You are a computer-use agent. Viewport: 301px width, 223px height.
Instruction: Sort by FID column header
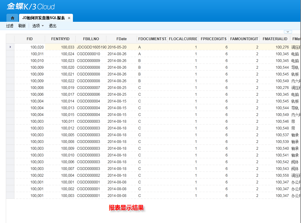[x=29, y=39]
